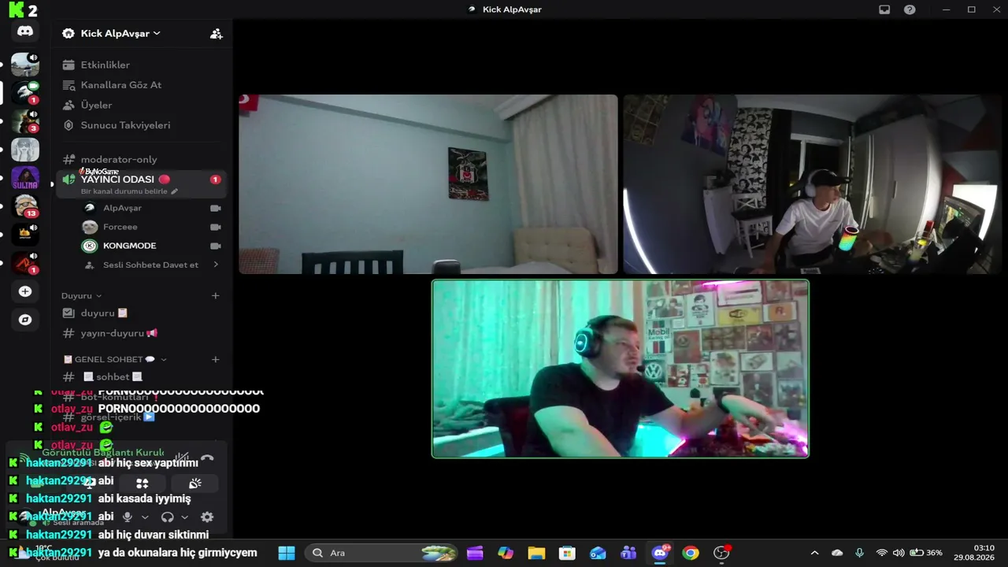Click the taskbar Ara search box

[x=383, y=553]
